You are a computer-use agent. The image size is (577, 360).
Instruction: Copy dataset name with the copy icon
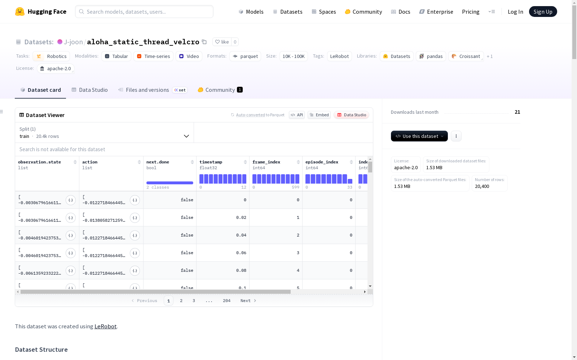click(204, 42)
